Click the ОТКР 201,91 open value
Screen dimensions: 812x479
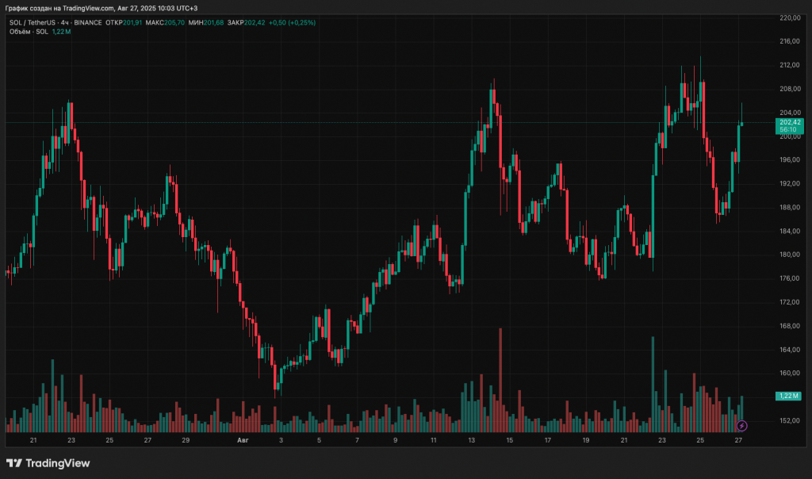[124, 23]
